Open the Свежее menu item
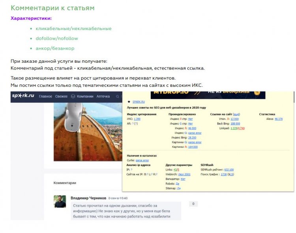This screenshot has height=233, width=296. point(61,96)
